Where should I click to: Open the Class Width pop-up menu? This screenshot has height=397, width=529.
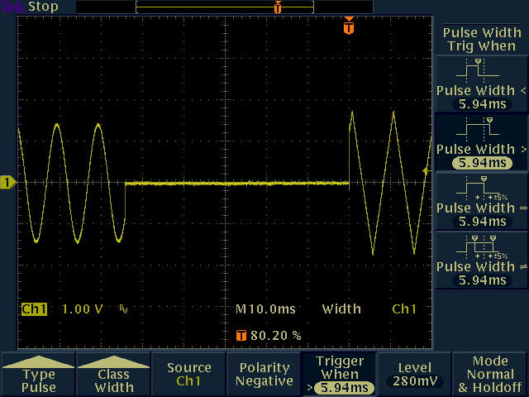pyautogui.click(x=113, y=375)
